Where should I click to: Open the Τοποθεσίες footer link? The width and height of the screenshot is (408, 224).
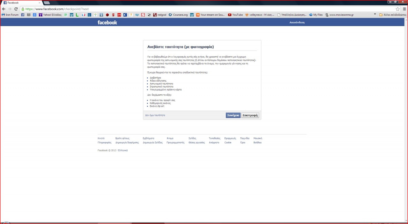tap(215, 139)
